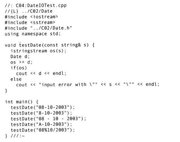Click the Date d declaration

pyautogui.click(x=20, y=56)
